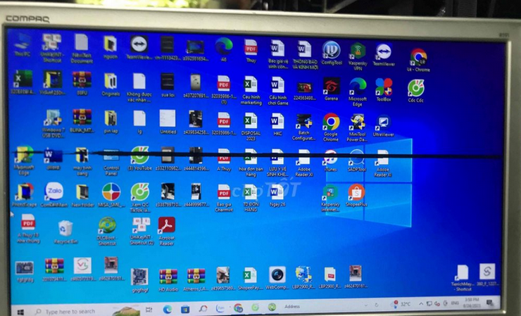Open the pin lap folder
521x316 pixels.
tap(111, 122)
